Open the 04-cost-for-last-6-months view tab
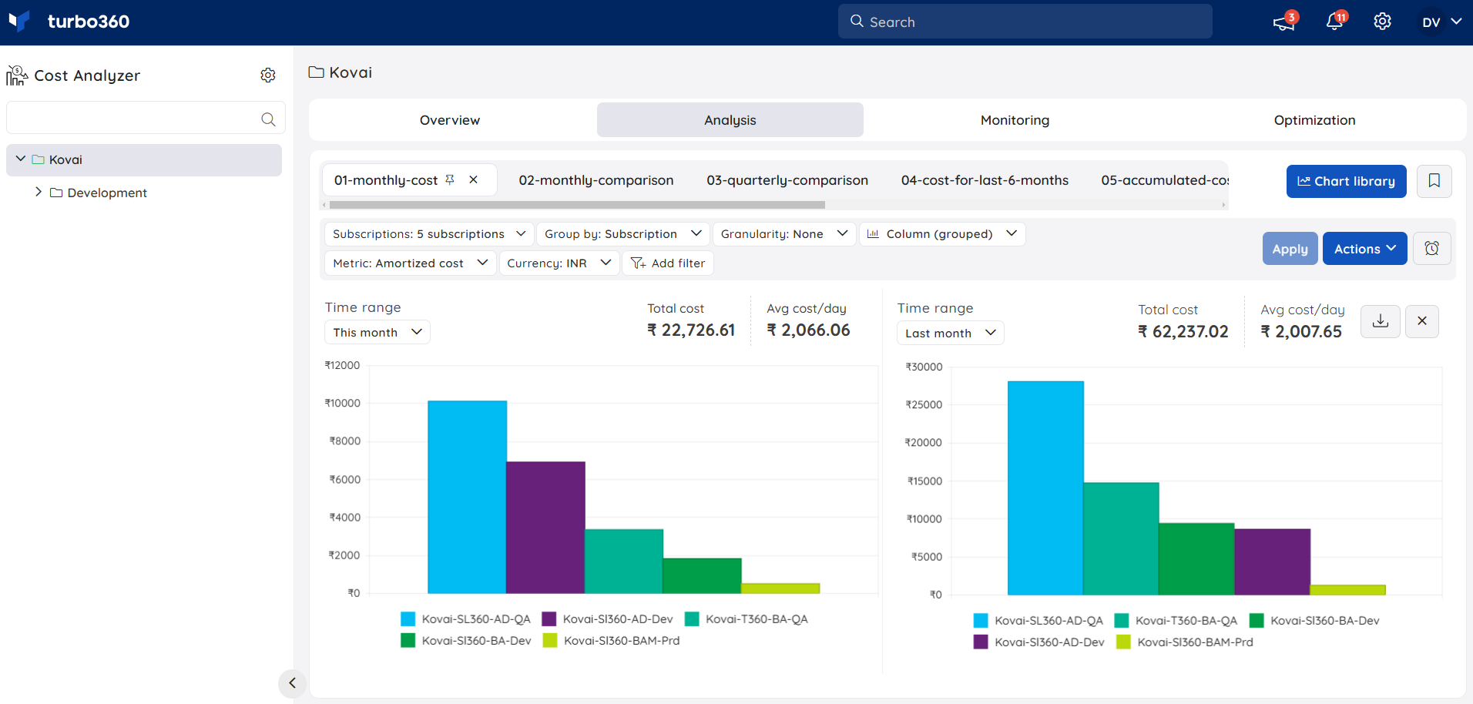The height and width of the screenshot is (704, 1473). (985, 180)
